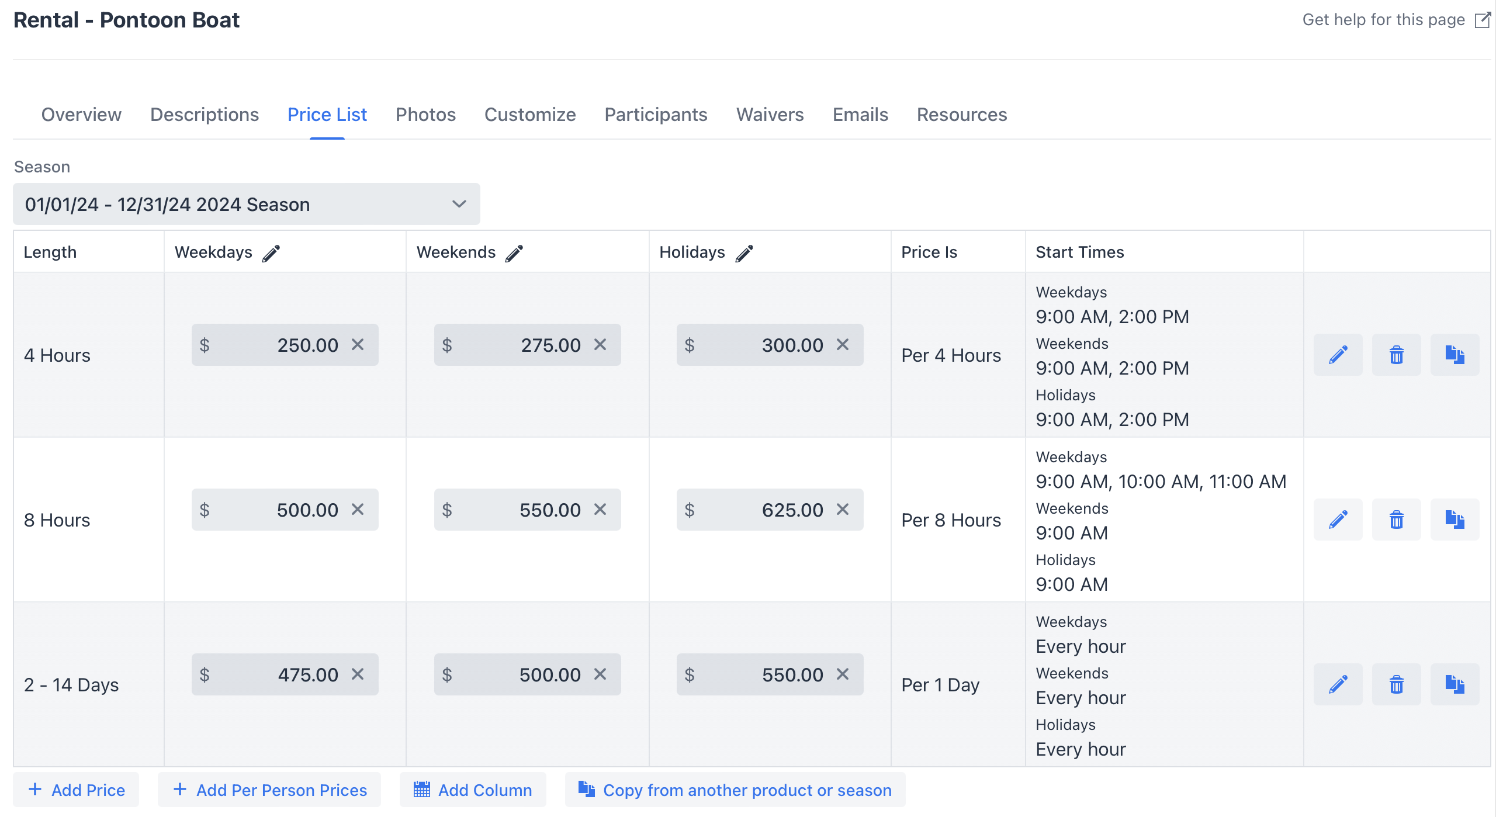The height and width of the screenshot is (817, 1496).
Task: Select the Price List tab
Action: tap(327, 115)
